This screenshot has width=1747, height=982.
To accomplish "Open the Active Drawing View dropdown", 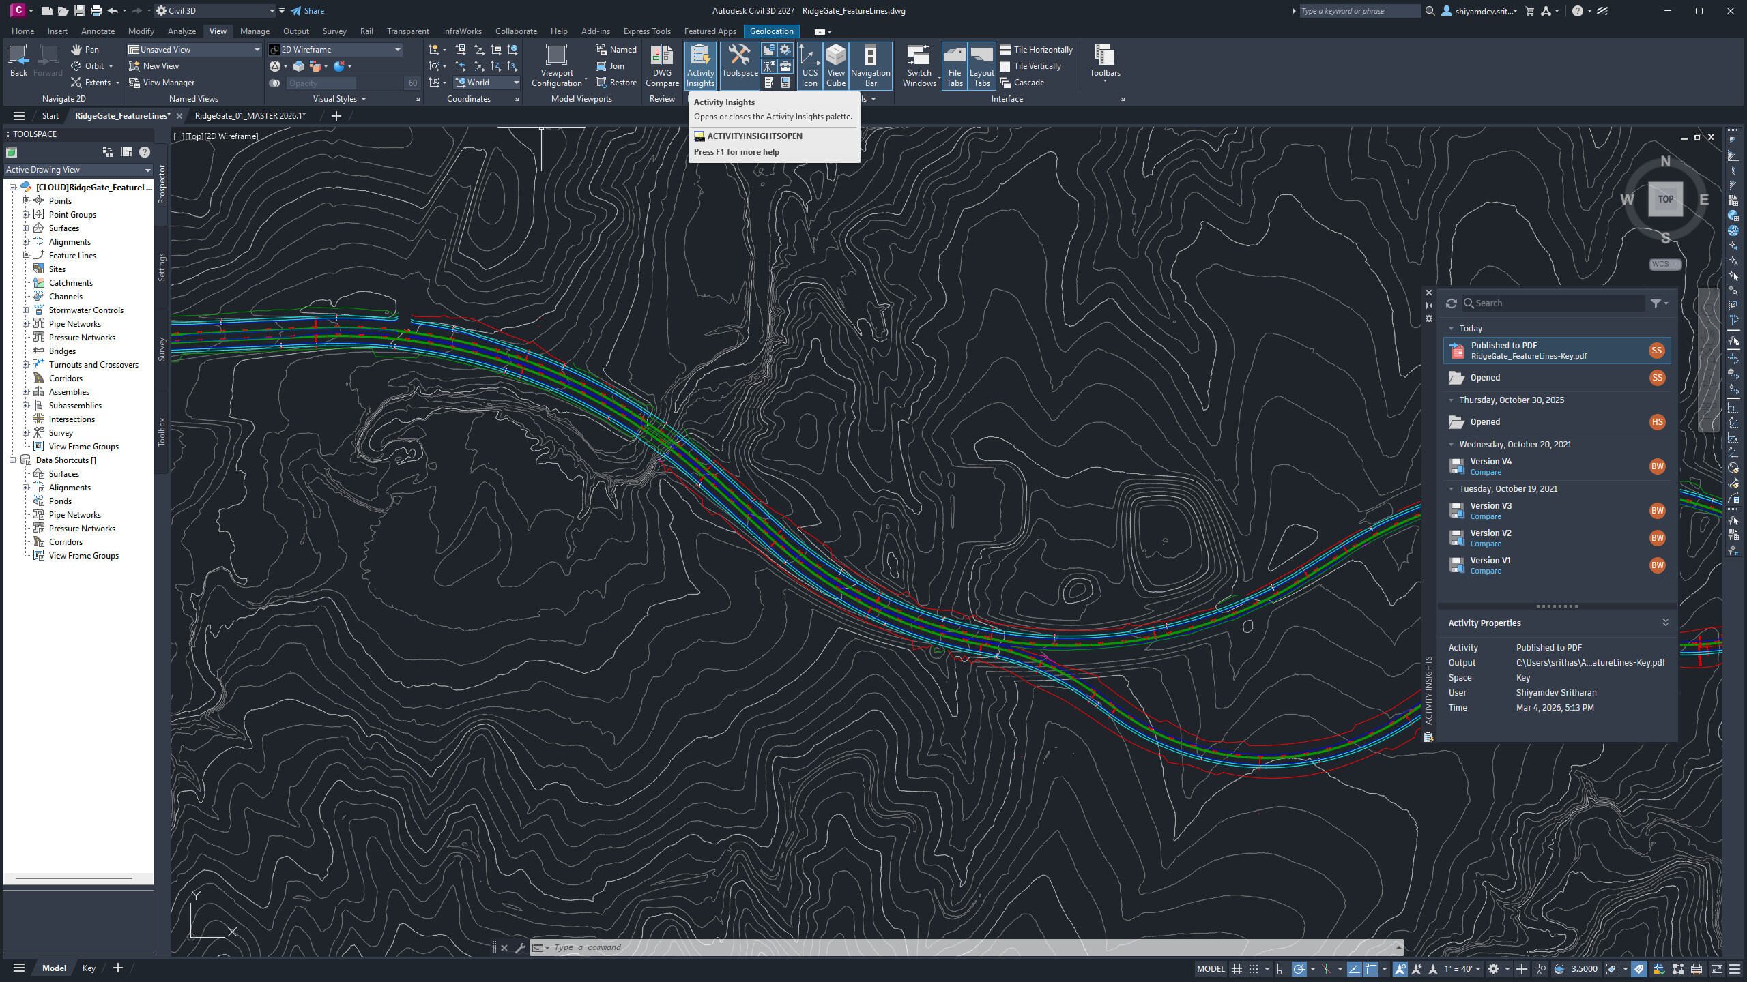I will [78, 170].
